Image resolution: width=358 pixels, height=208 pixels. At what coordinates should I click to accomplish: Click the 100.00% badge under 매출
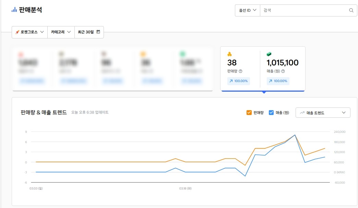click(278, 81)
